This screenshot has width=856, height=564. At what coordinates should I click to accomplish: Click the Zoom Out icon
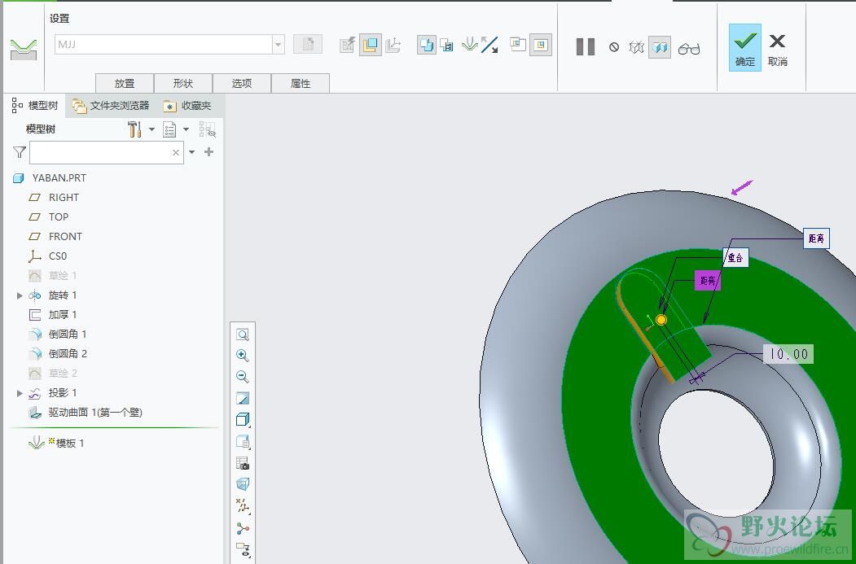click(x=243, y=377)
